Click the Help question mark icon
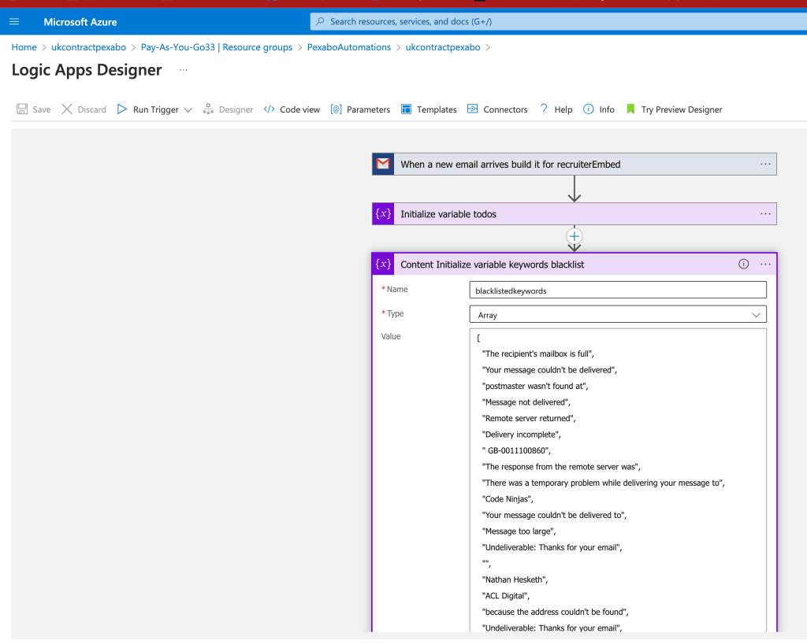The width and height of the screenshot is (807, 644). (544, 109)
